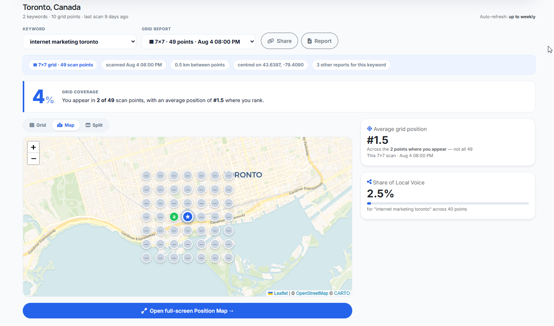Click the target icon beside Average grid position
Viewport: 554px width, 326px height.
click(369, 129)
